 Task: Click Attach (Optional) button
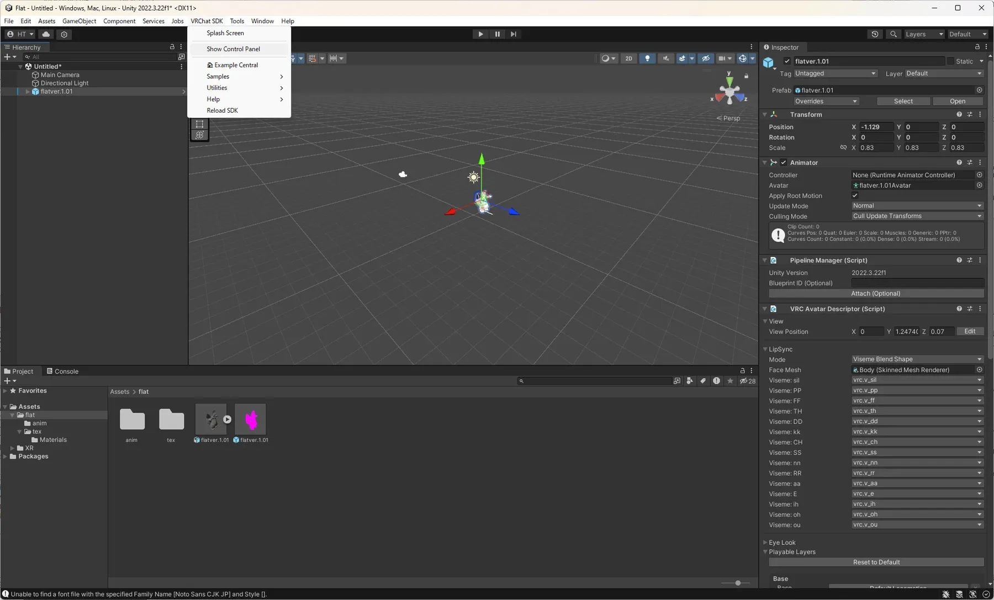click(x=876, y=294)
